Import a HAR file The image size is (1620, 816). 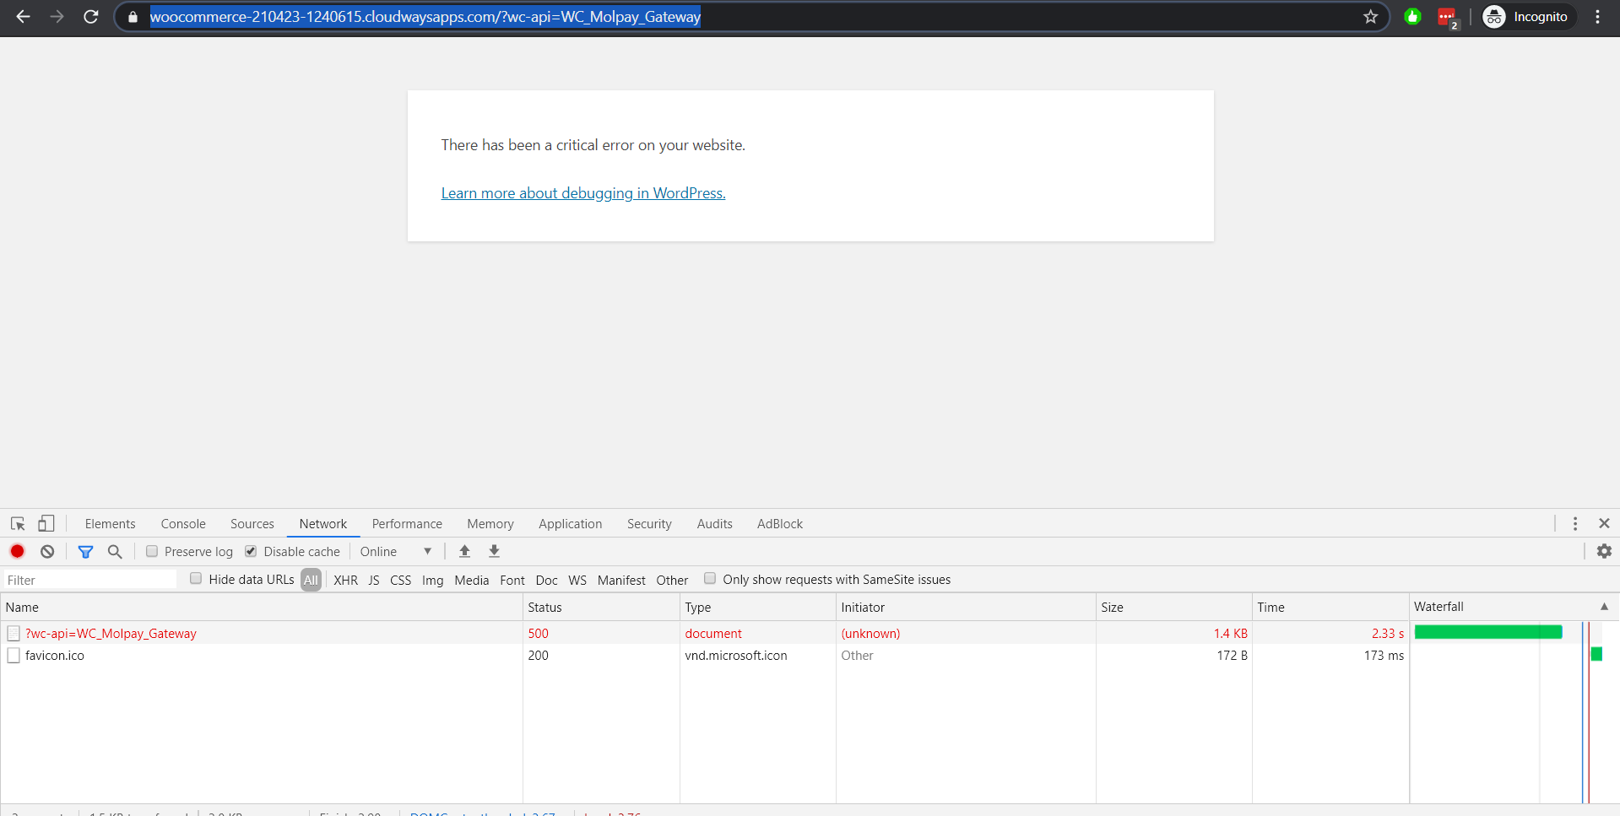coord(463,551)
